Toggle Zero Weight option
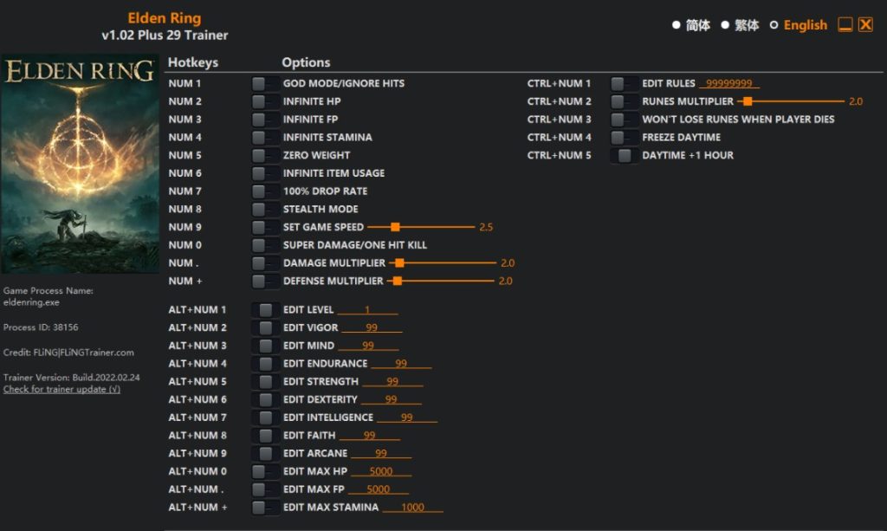887x531 pixels. tap(265, 156)
